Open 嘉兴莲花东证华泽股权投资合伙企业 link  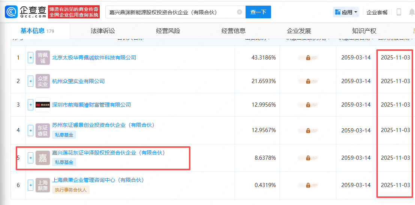point(108,152)
